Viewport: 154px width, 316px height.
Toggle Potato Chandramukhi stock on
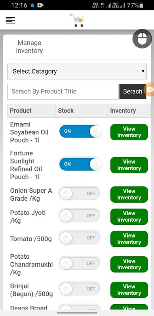[80, 263]
